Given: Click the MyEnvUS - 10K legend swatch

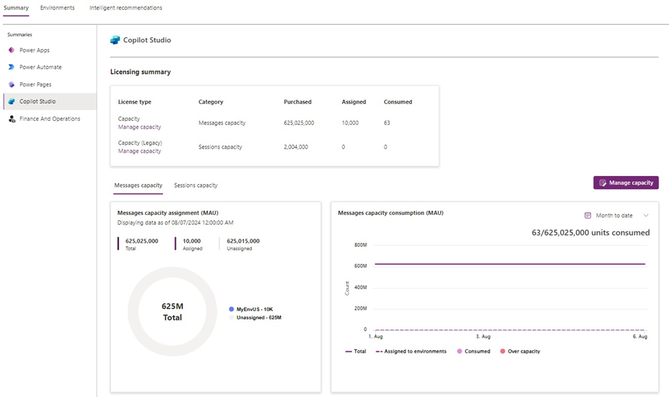Looking at the screenshot, I should 231,309.
